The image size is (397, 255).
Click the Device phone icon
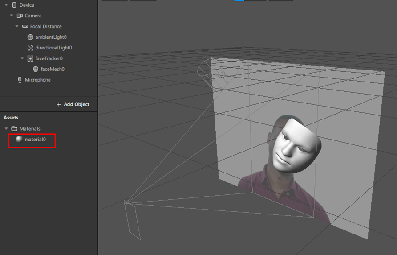(x=14, y=5)
